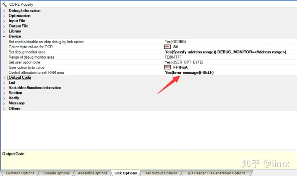Switch to Compile Options tab

(x=56, y=173)
